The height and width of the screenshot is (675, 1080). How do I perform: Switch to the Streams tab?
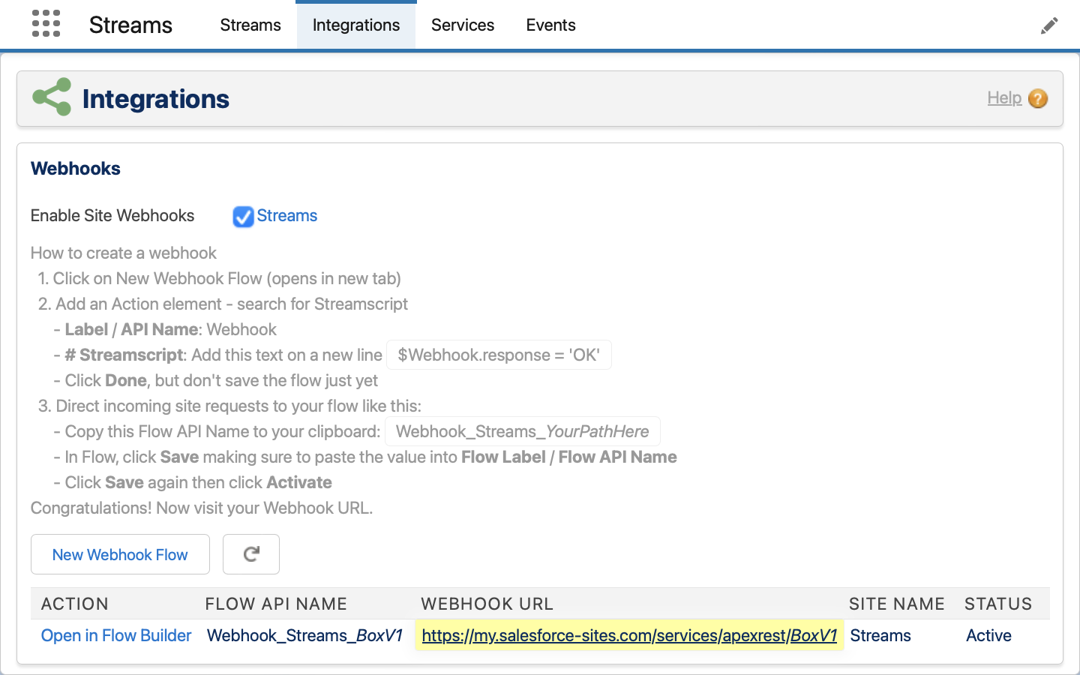tap(250, 25)
